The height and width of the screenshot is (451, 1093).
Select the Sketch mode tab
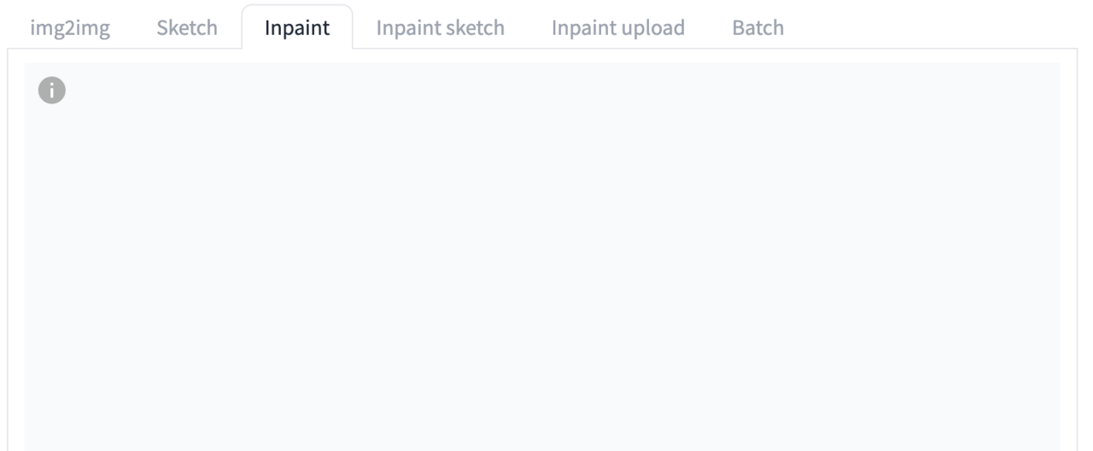pyautogui.click(x=186, y=27)
